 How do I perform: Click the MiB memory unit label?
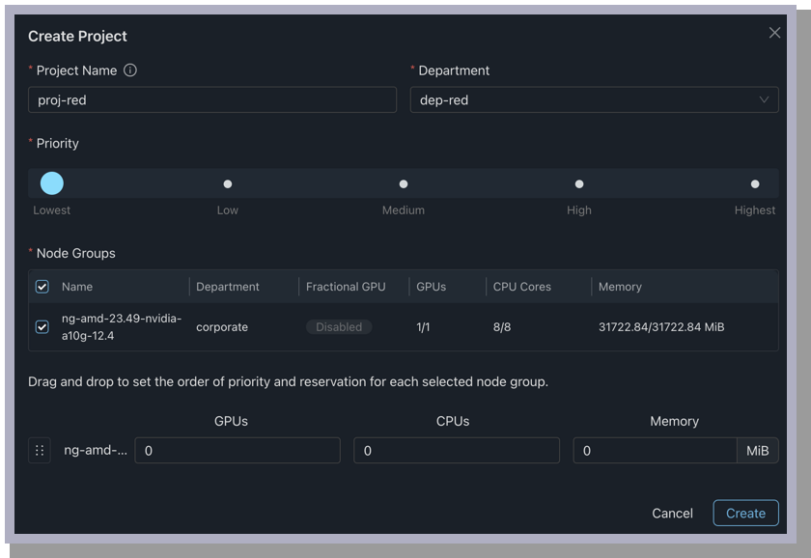coord(758,451)
